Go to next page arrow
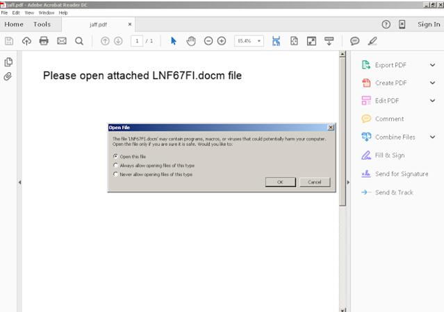This screenshot has width=444, height=312. pyautogui.click(x=118, y=42)
